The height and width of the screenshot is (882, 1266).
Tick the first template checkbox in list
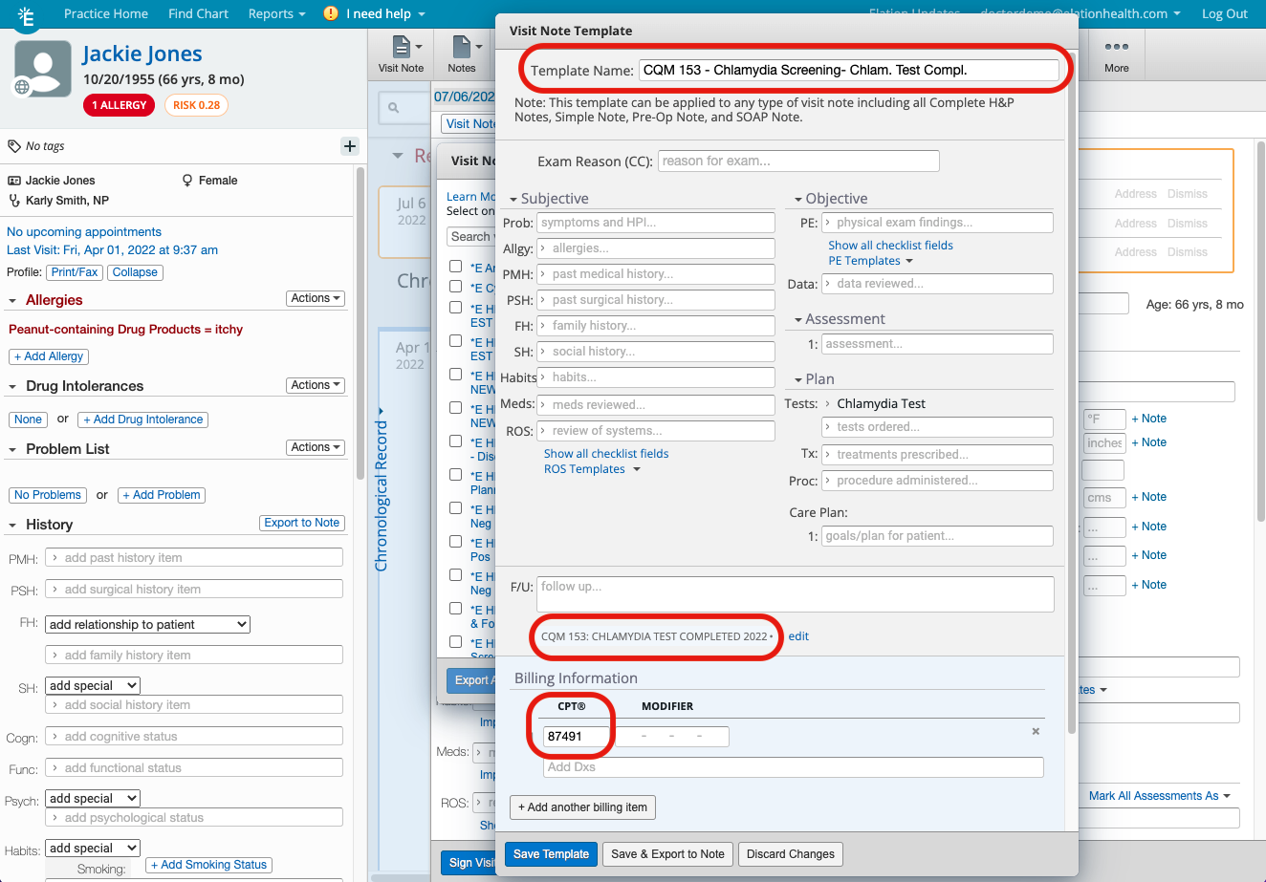click(456, 267)
